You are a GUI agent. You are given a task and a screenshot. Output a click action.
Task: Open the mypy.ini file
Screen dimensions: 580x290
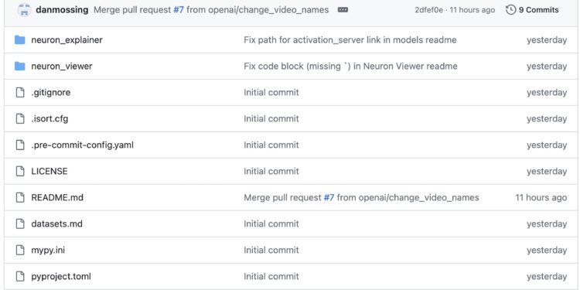48,250
